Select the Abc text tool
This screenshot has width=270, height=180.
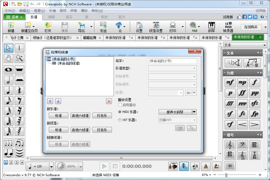click(233, 63)
